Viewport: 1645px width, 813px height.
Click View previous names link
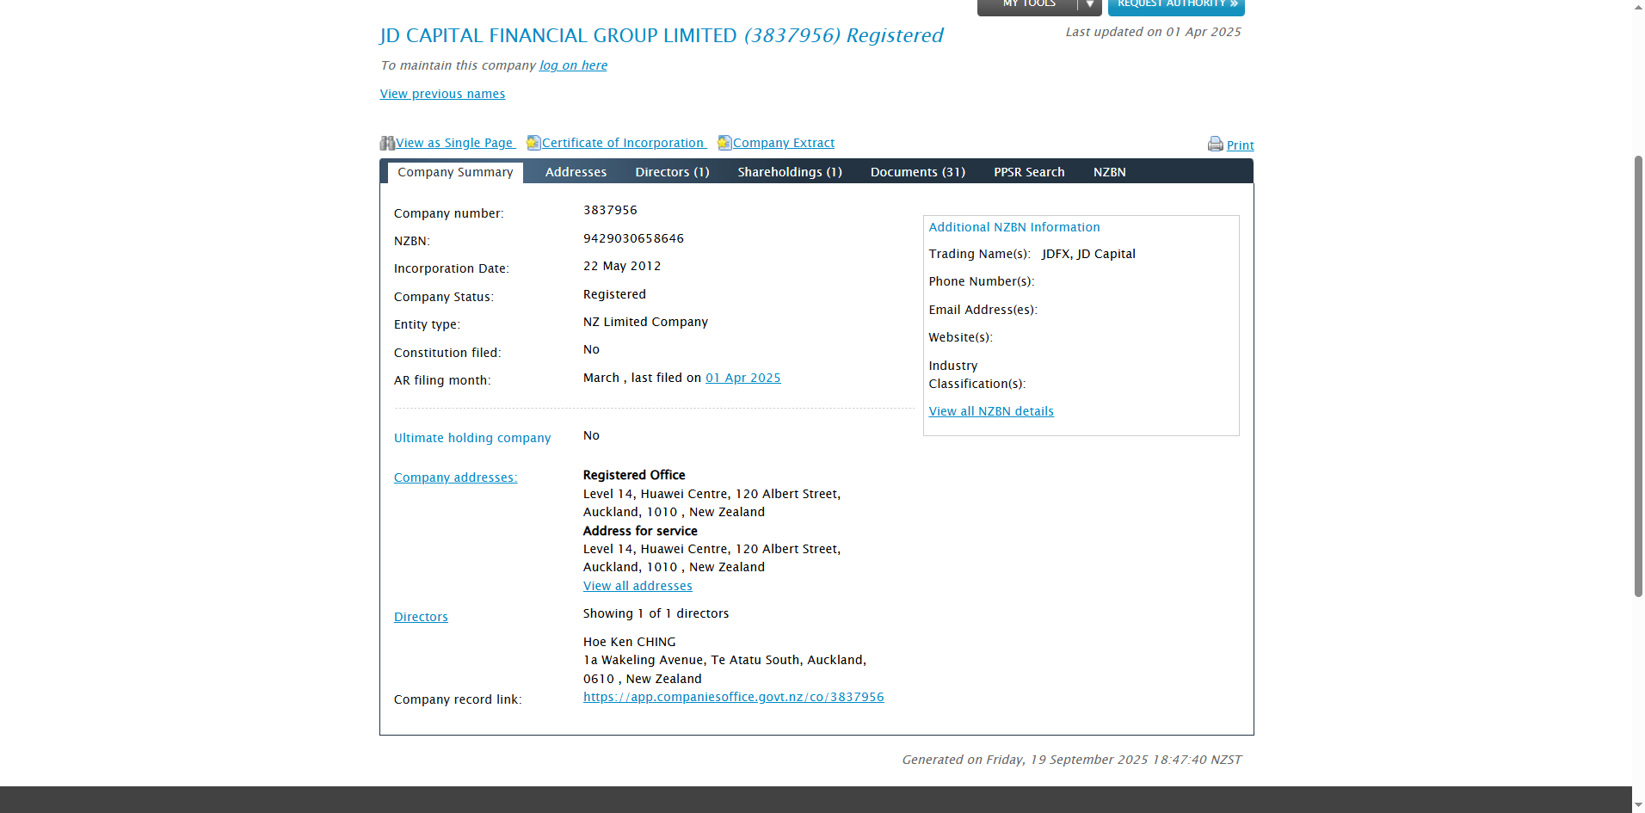point(442,94)
